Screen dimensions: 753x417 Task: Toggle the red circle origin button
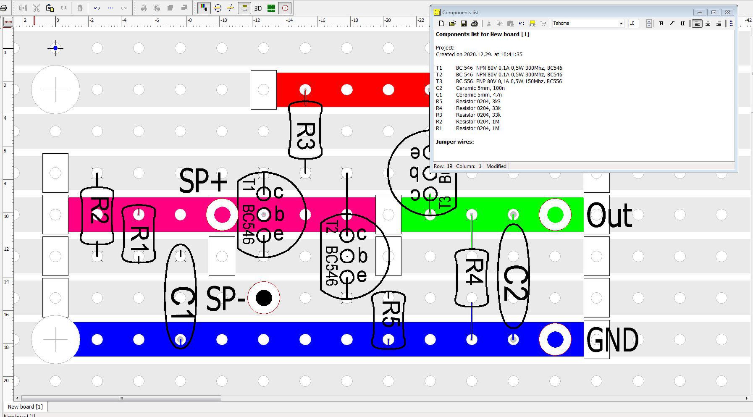[285, 8]
